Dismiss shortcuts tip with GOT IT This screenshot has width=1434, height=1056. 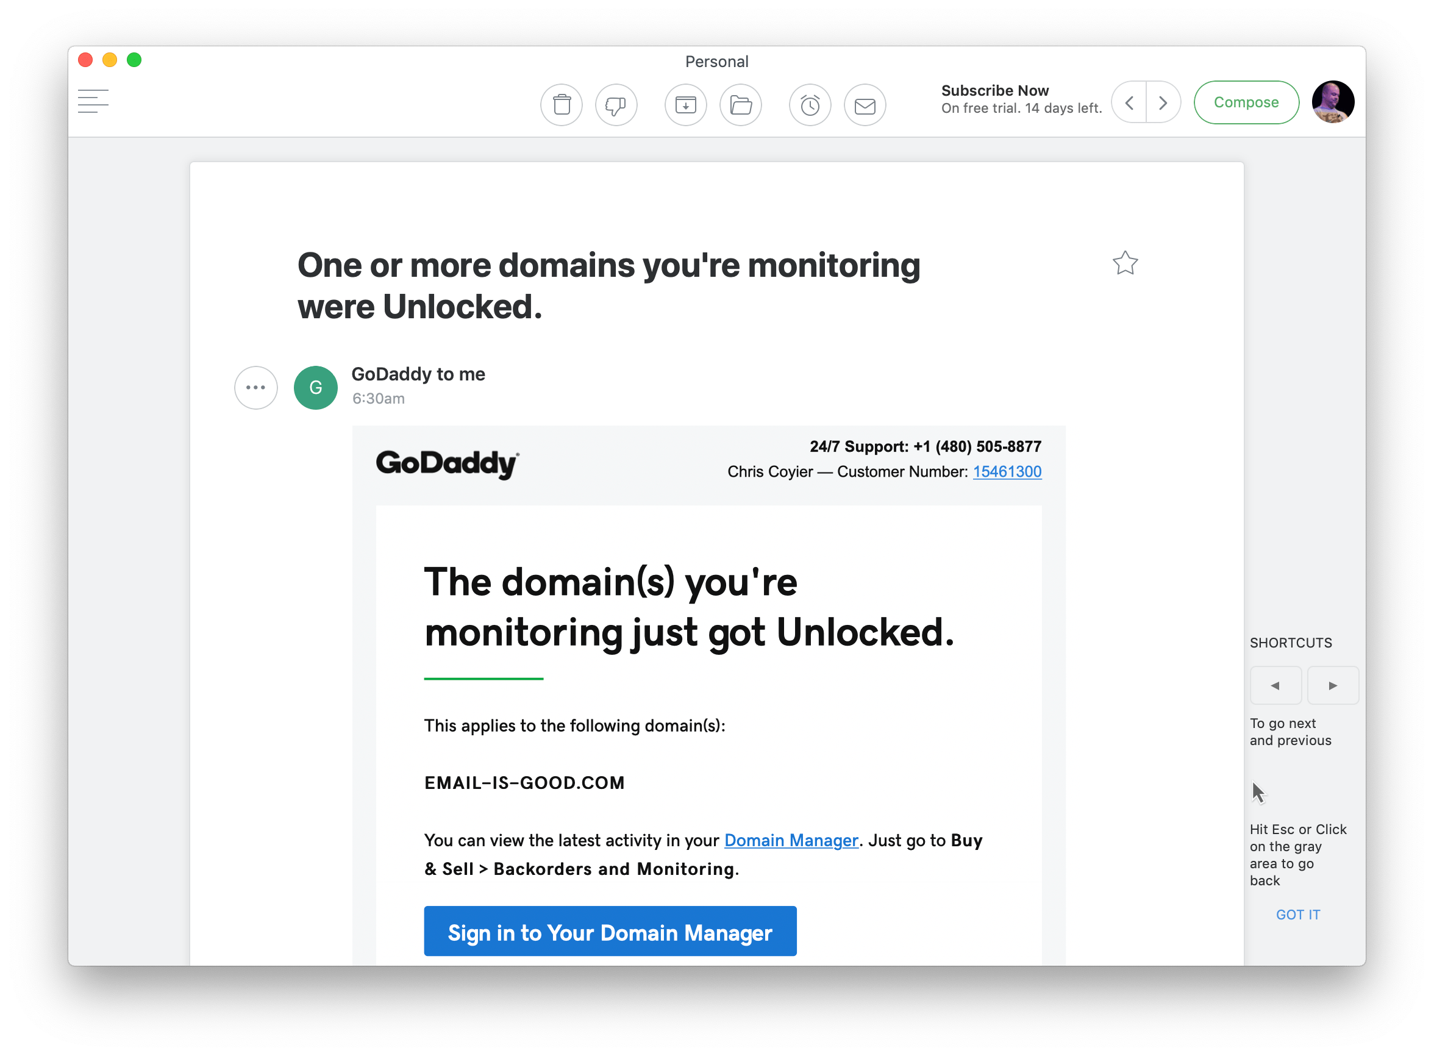[x=1297, y=914]
